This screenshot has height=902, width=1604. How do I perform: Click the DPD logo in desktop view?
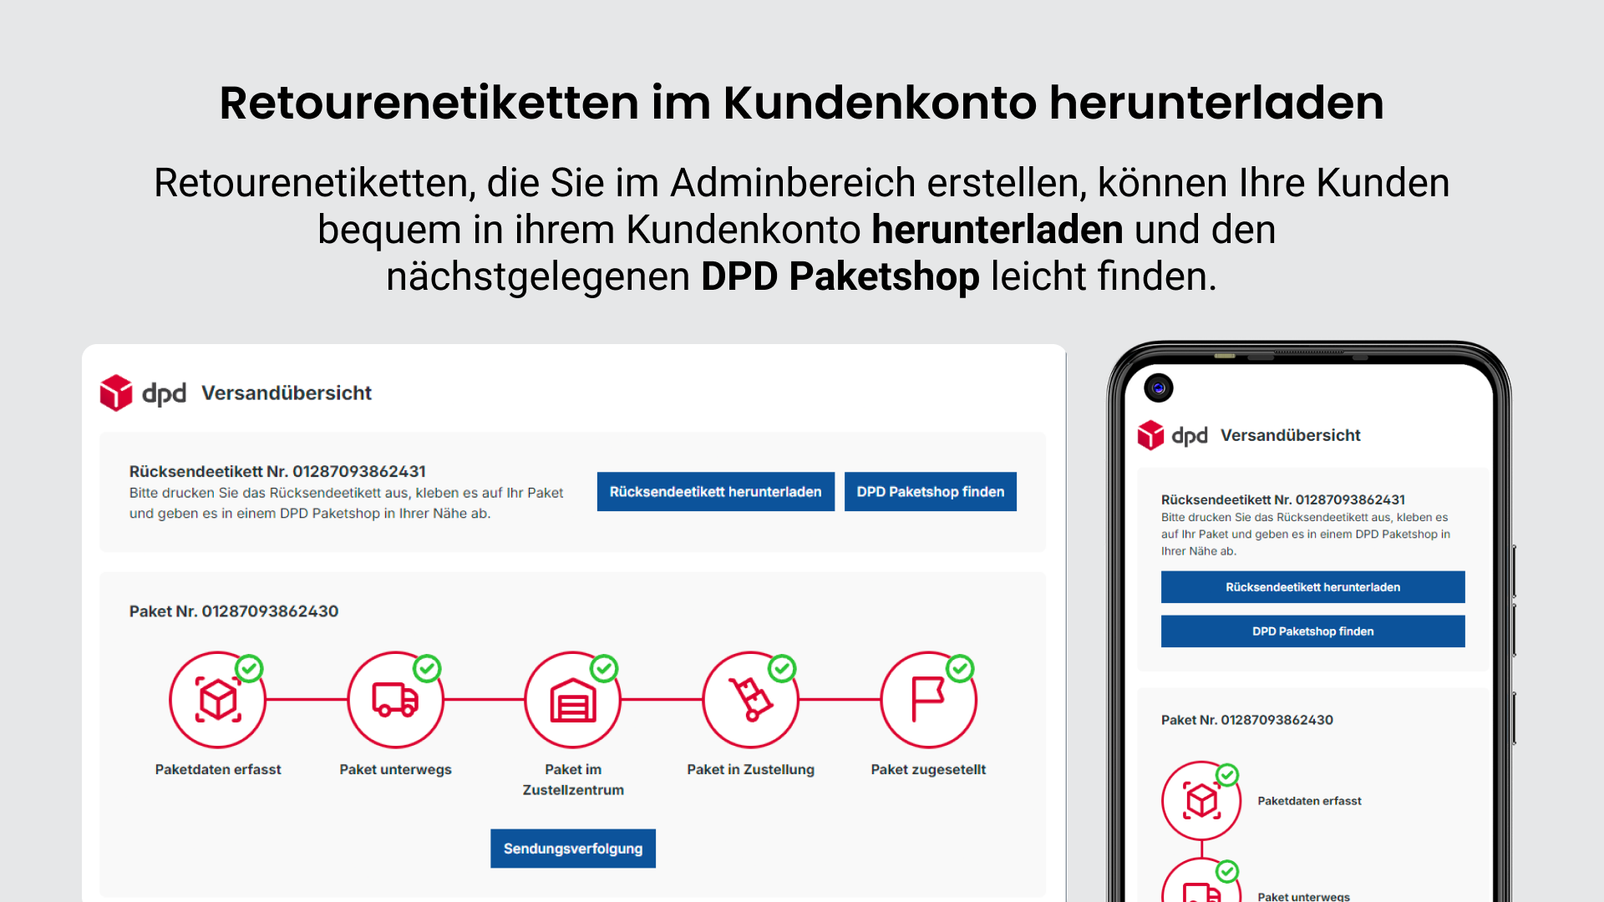point(143,393)
